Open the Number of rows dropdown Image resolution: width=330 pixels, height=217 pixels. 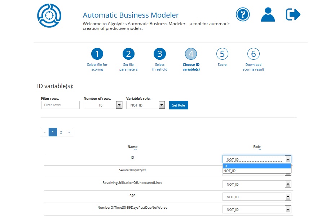click(x=103, y=105)
